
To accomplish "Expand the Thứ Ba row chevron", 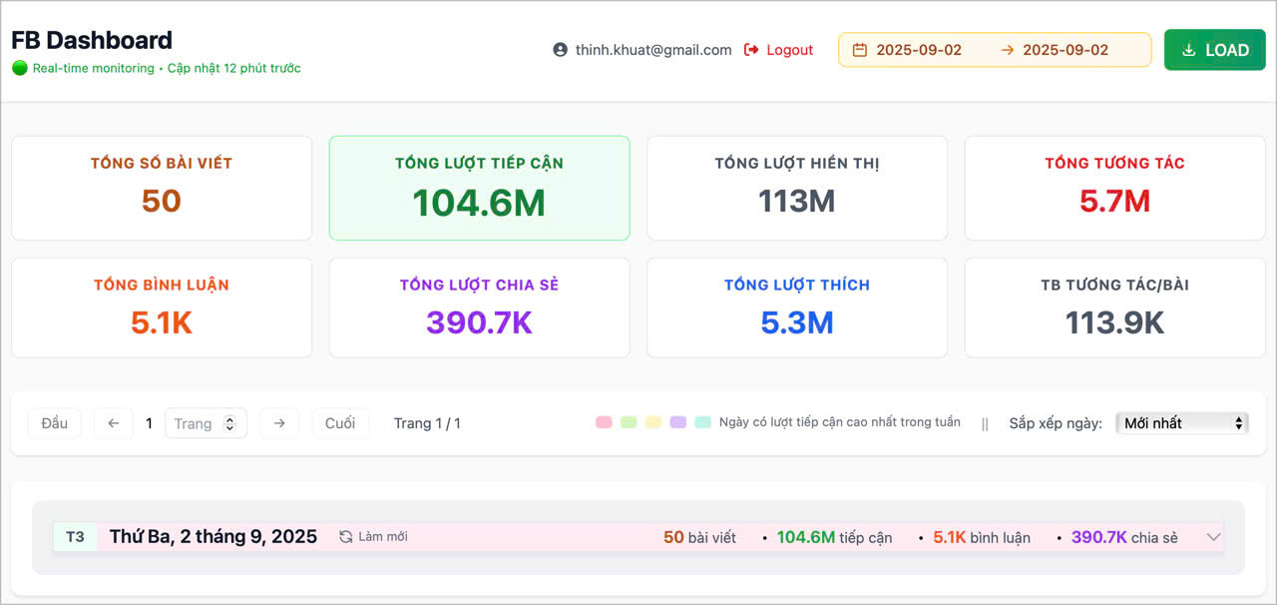I will coord(1213,537).
